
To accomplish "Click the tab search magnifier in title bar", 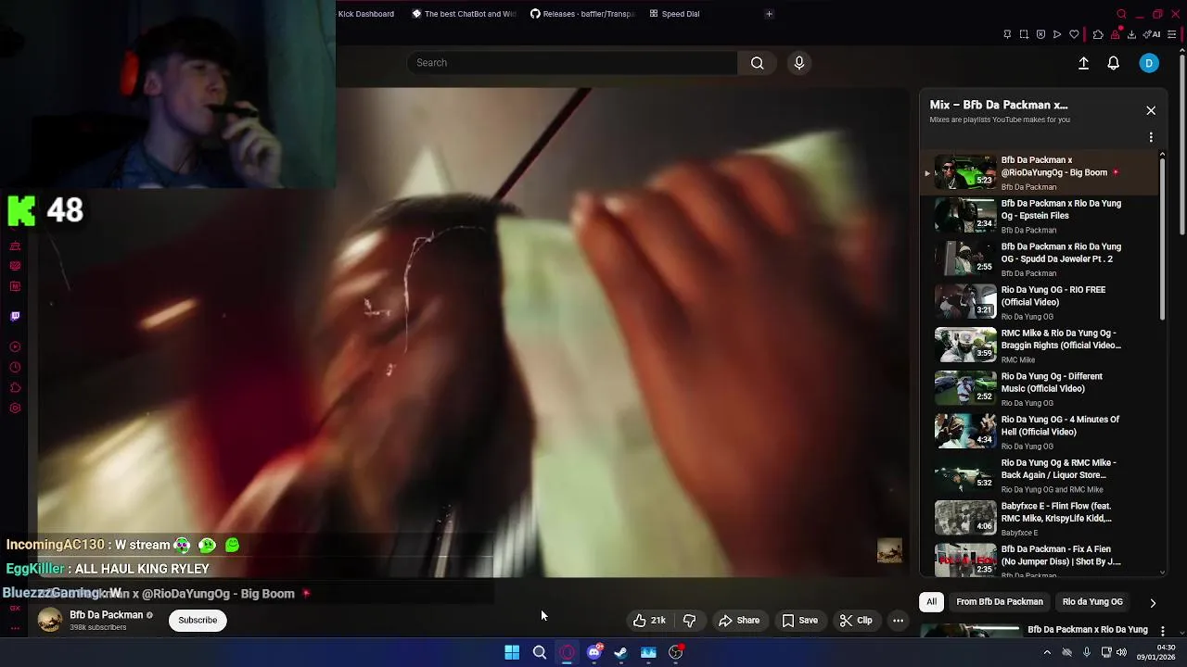I will pyautogui.click(x=1121, y=14).
